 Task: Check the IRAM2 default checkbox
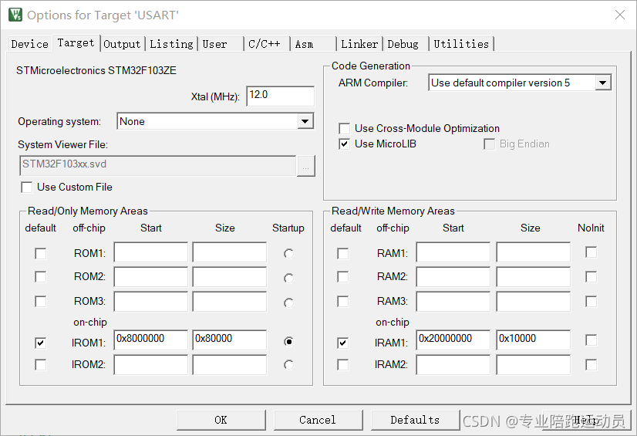coord(343,364)
